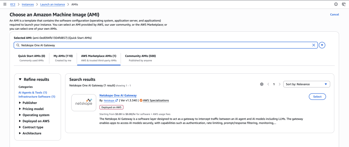Open Sort by: Relevance dropdown
The width and height of the screenshot is (349, 147).
306,84
